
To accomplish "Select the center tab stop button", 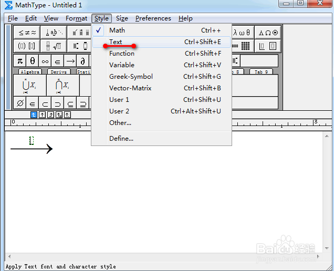I will (42, 115).
